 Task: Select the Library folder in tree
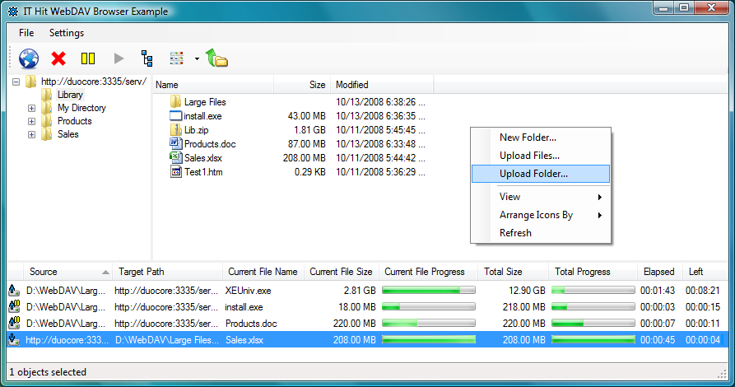pyautogui.click(x=70, y=95)
